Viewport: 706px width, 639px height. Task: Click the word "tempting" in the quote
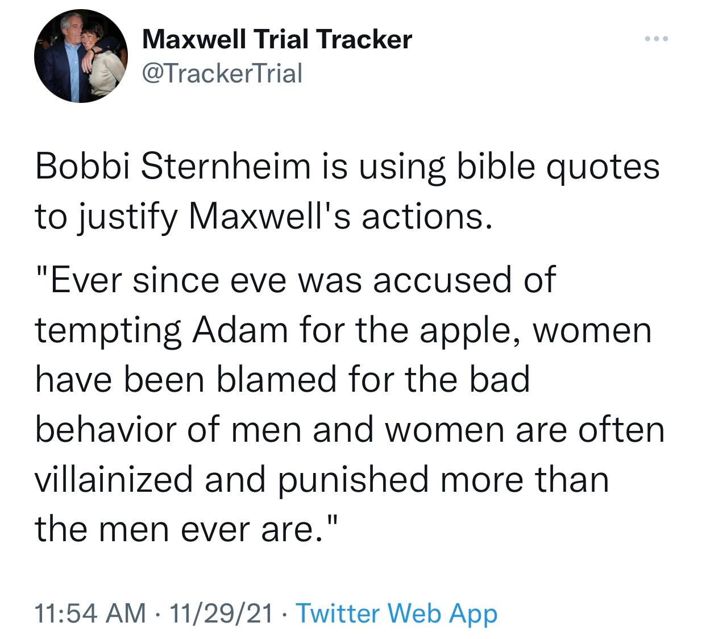click(x=108, y=330)
